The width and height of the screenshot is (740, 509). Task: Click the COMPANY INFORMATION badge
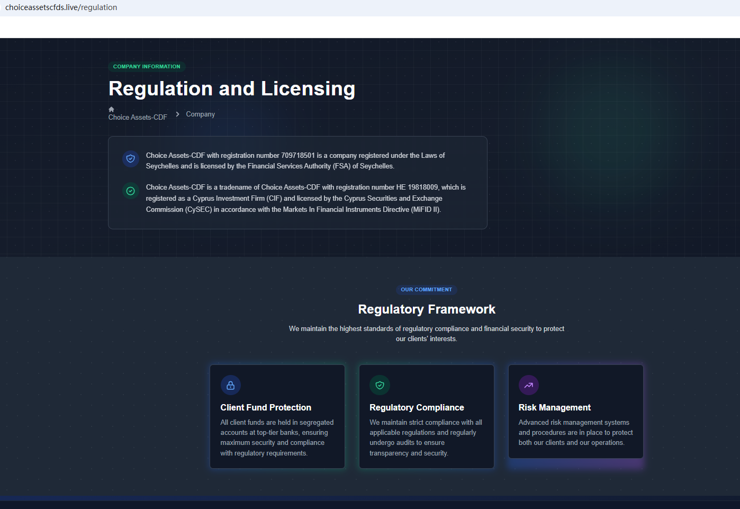click(147, 67)
